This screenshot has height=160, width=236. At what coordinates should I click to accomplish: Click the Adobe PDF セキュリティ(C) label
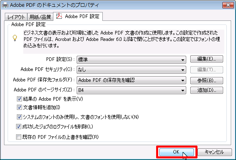tap(47, 69)
